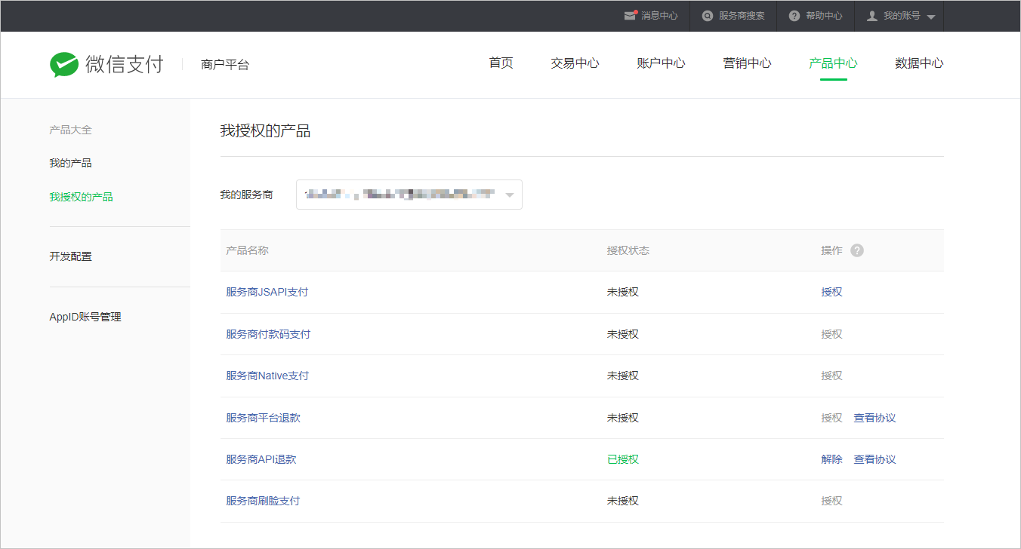
Task: Click the 授权状态 column header
Action: [628, 250]
